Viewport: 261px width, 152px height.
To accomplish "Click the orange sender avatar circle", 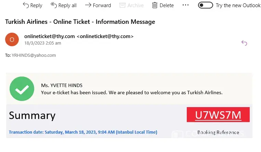I will (x=12, y=39).
